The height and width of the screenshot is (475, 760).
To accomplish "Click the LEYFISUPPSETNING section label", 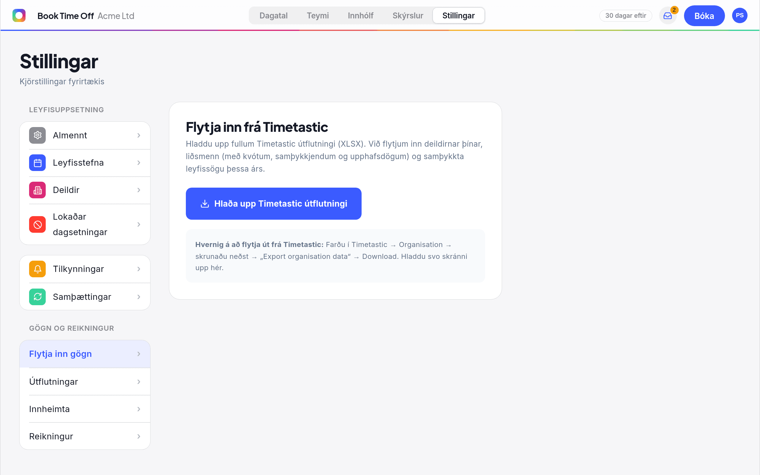I will click(x=66, y=110).
